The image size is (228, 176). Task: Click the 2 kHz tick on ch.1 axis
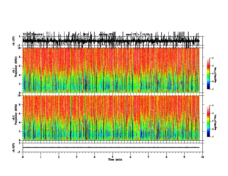20,84
